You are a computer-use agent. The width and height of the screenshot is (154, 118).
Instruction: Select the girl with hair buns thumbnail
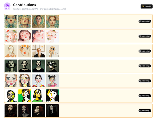click(52, 81)
